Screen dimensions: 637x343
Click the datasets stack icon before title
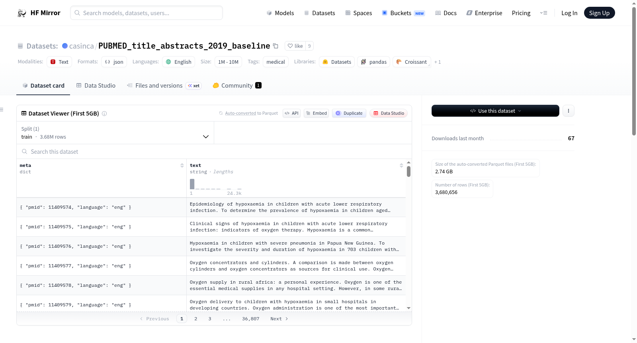pyautogui.click(x=20, y=46)
